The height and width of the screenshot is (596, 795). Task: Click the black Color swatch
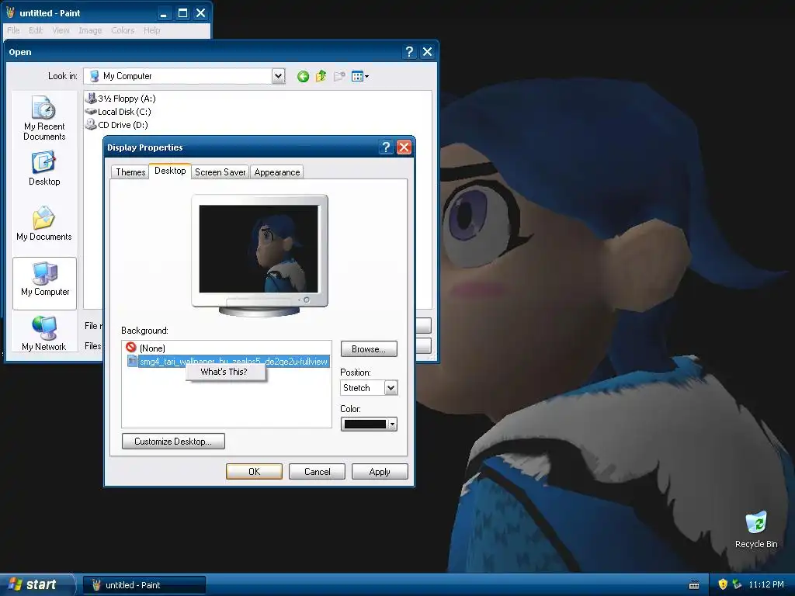tap(365, 424)
